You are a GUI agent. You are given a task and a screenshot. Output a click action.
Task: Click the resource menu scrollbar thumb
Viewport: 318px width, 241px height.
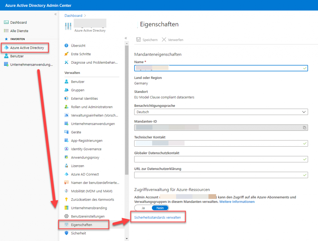pyautogui.click(x=127, y=110)
